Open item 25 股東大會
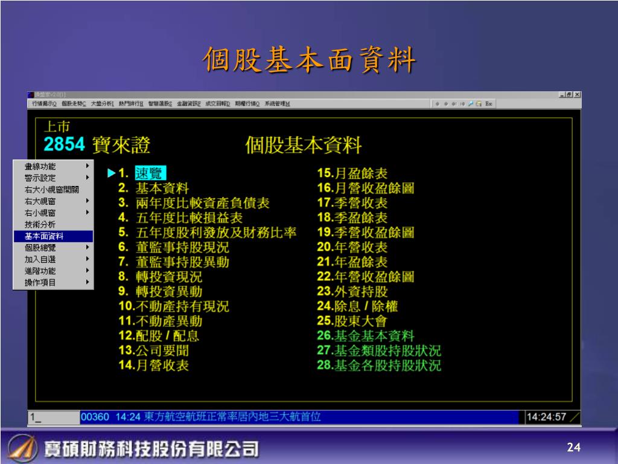 click(352, 321)
